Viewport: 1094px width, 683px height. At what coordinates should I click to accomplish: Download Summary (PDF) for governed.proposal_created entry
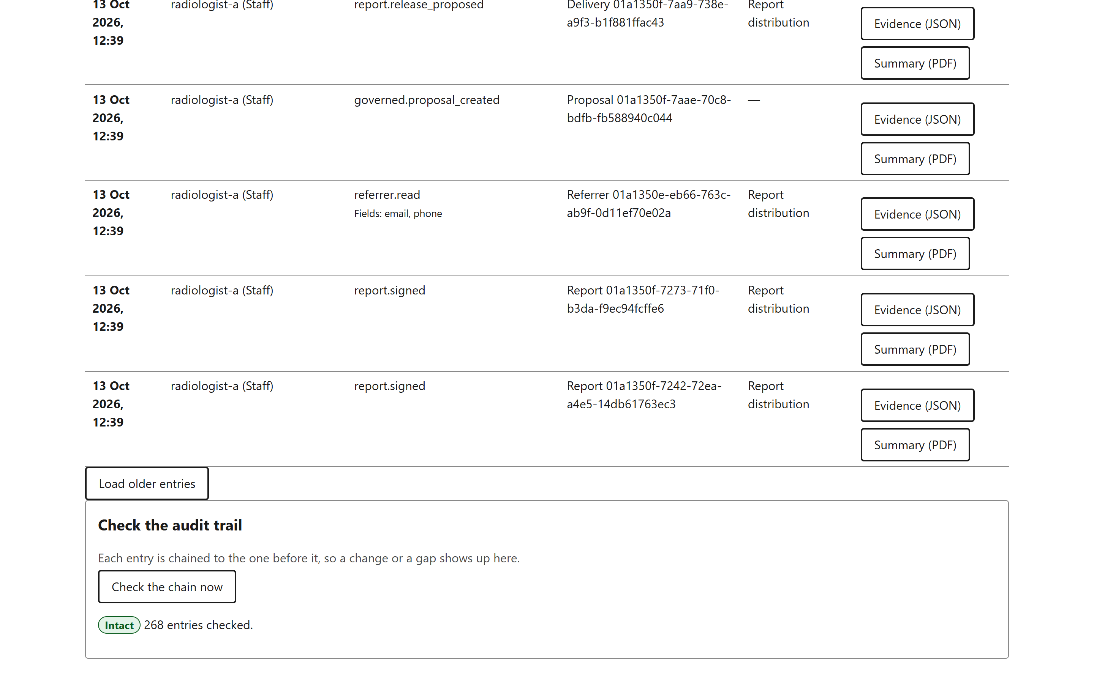click(915, 159)
